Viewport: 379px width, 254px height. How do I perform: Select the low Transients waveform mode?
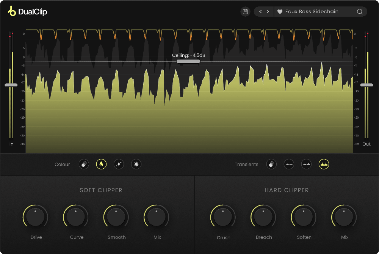pos(289,164)
